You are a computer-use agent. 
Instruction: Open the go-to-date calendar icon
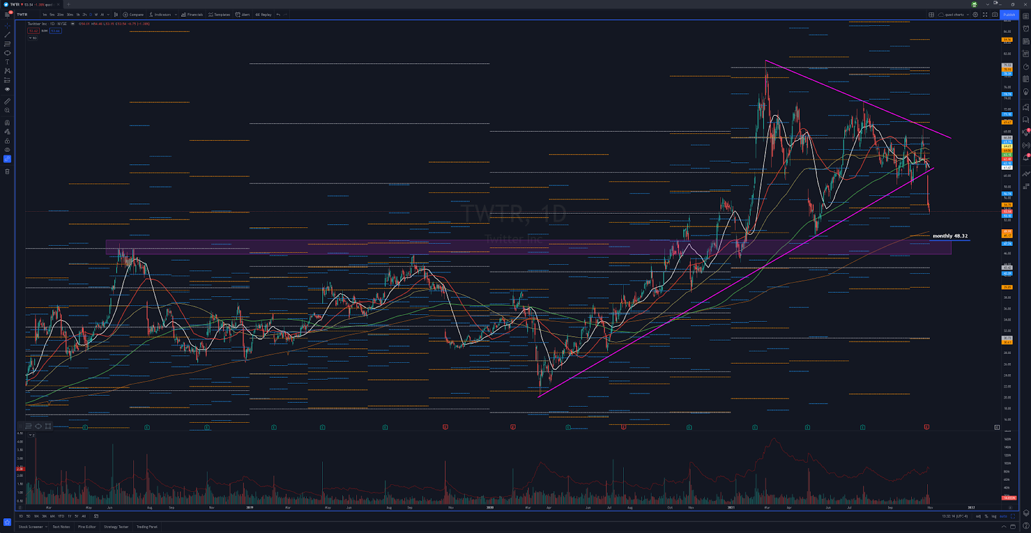tap(96, 516)
